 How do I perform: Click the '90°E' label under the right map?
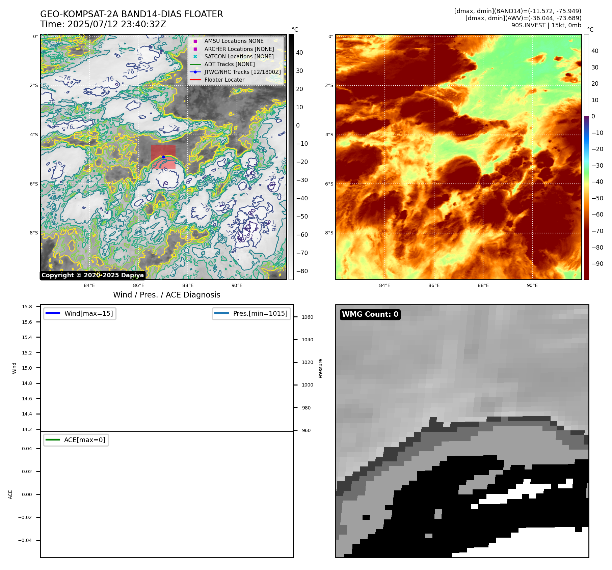(x=532, y=285)
